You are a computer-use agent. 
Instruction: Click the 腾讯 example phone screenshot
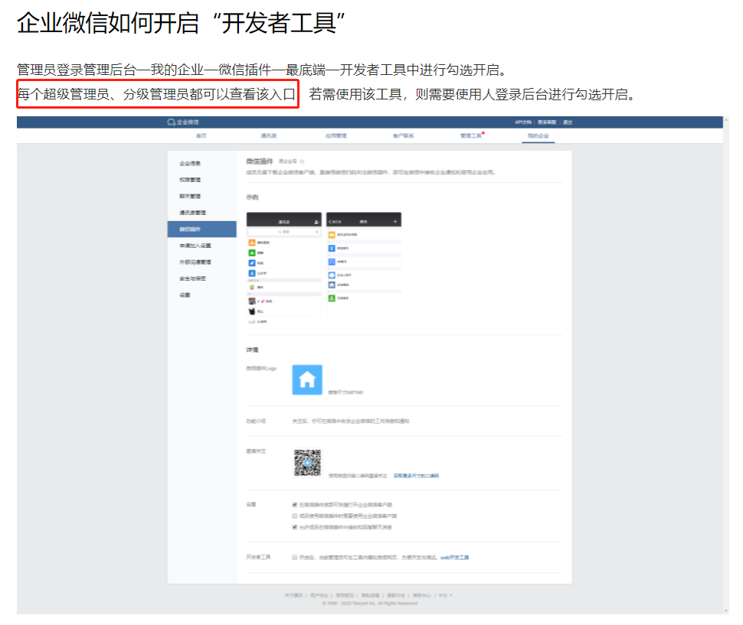364,268
